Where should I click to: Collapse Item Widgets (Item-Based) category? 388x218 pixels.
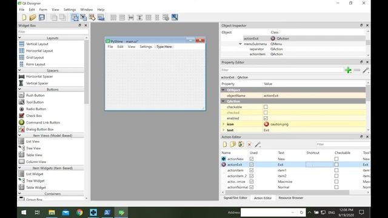pos(19,168)
